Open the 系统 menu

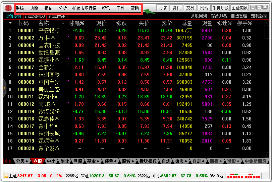(20, 8)
